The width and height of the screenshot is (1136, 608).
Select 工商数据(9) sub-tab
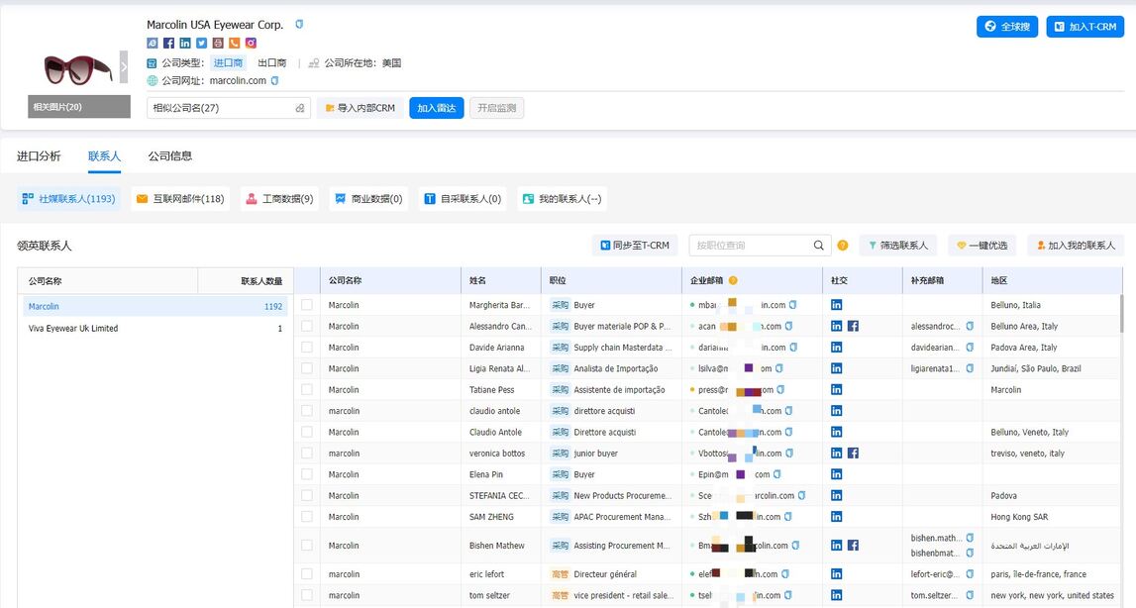[279, 199]
